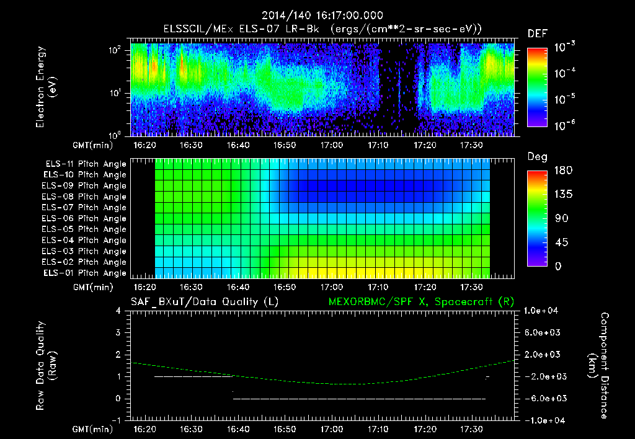Click the Component Distance (km) axis label
635x439 pixels.
pyautogui.click(x=598, y=366)
